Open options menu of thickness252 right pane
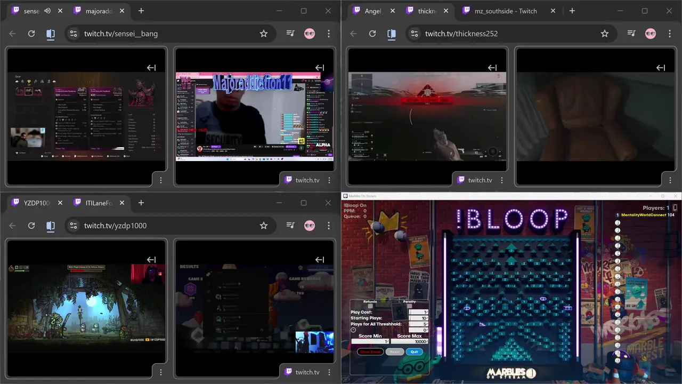 coord(670,180)
